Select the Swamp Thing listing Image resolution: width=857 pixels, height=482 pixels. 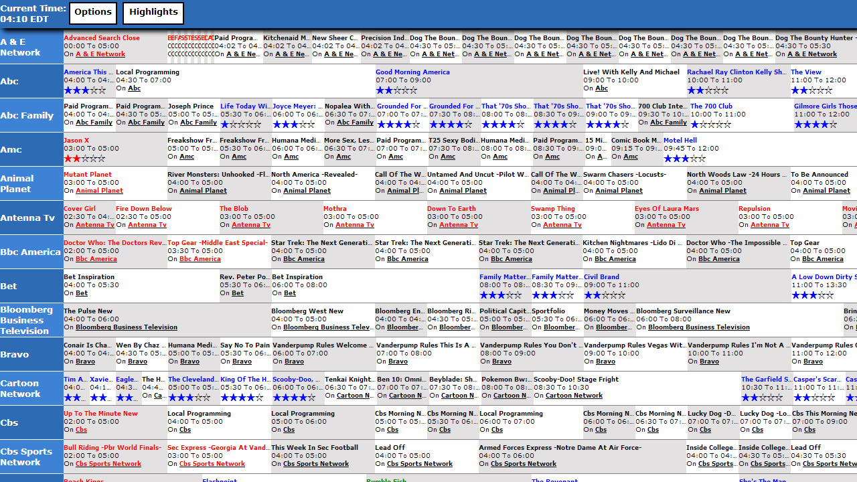click(553, 209)
